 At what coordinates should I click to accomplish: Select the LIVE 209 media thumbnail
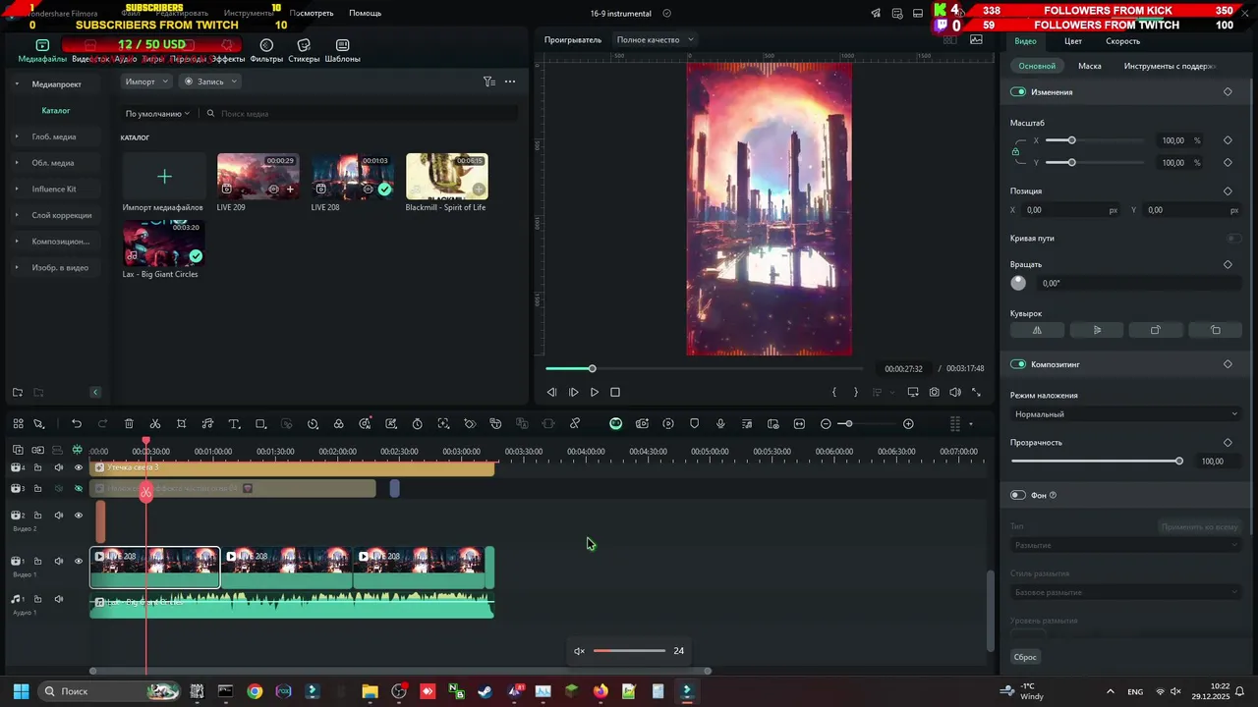tap(257, 176)
